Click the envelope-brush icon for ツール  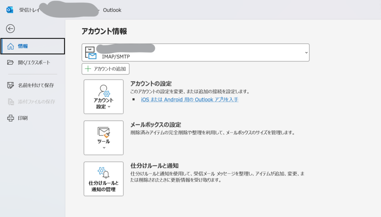103,132
